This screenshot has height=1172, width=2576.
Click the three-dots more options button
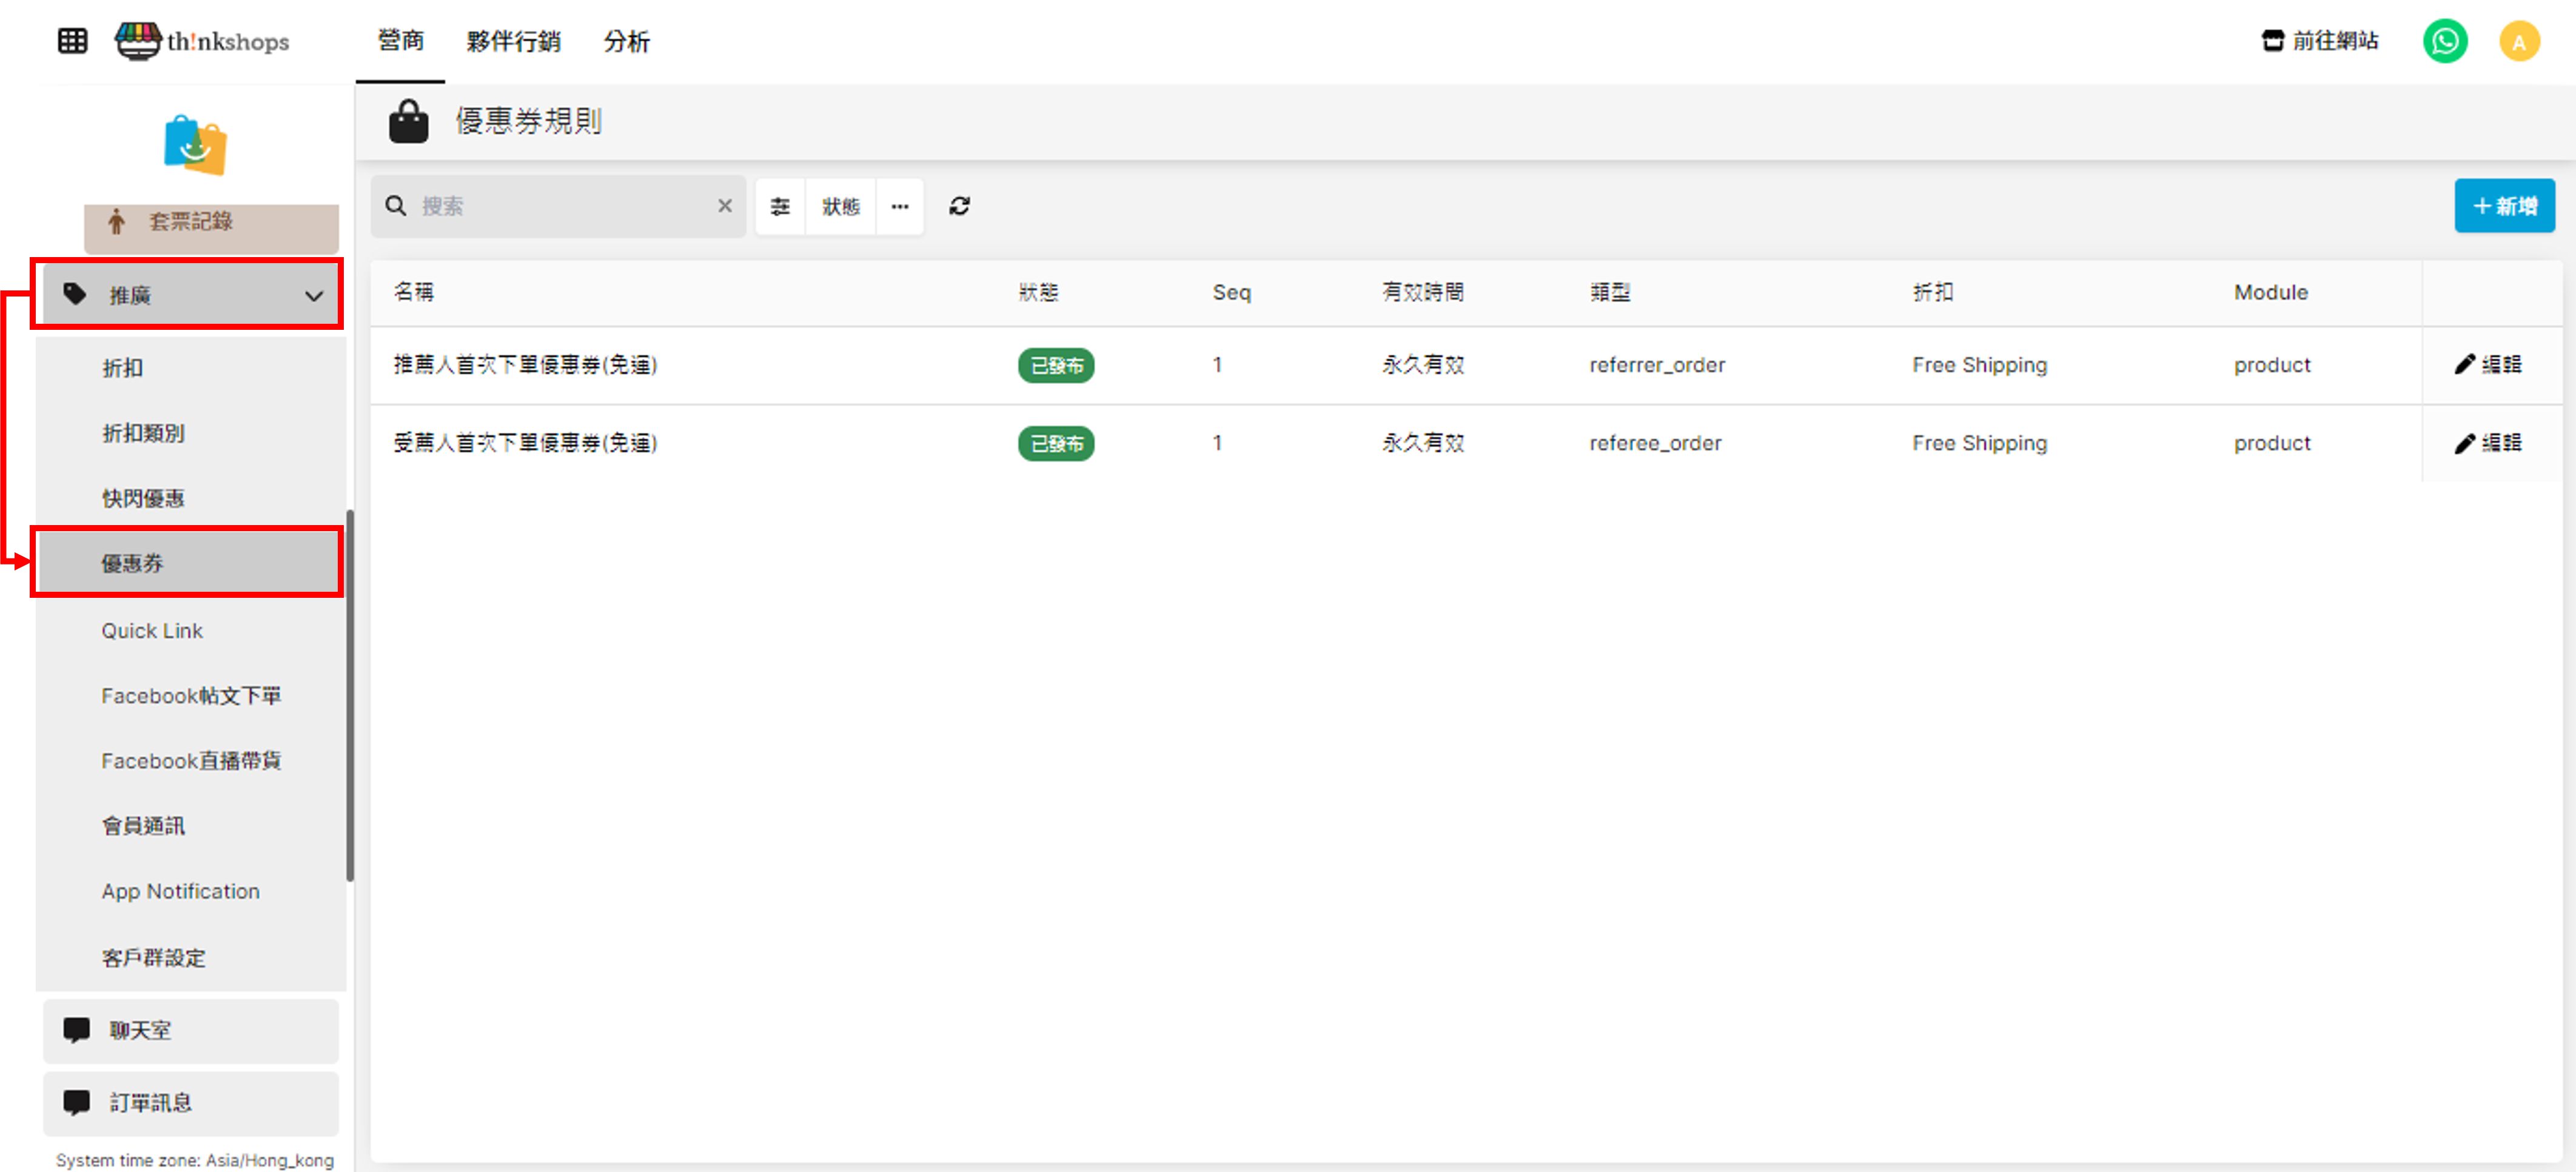tap(900, 206)
